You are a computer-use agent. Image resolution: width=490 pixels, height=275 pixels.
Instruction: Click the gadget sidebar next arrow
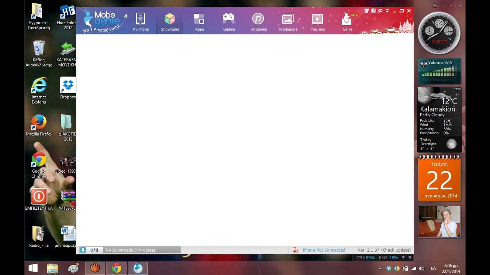(x=451, y=5)
